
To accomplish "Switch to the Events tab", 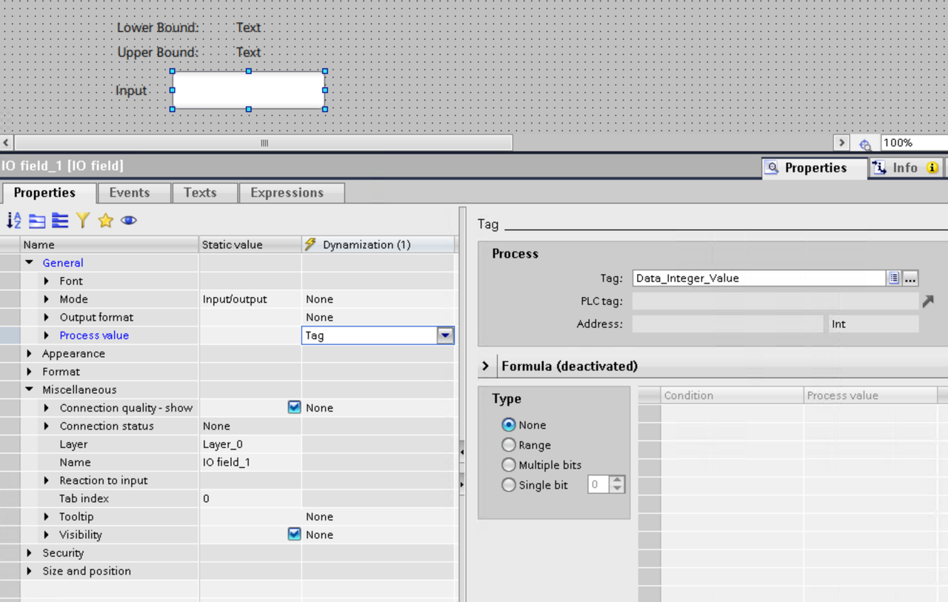I will [x=130, y=193].
